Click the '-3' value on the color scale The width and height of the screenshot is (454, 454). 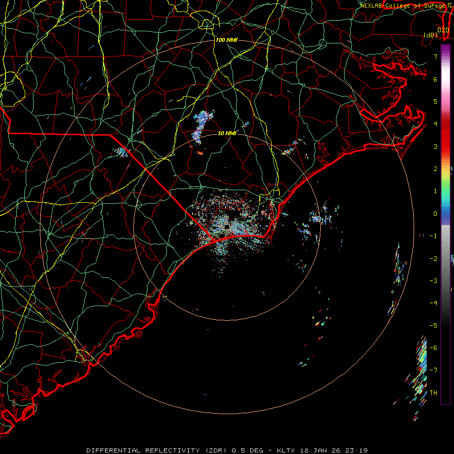click(x=433, y=280)
